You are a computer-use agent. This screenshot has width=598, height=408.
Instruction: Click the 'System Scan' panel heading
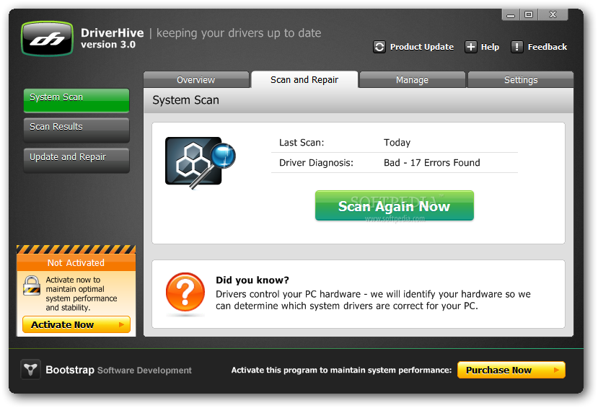click(185, 99)
